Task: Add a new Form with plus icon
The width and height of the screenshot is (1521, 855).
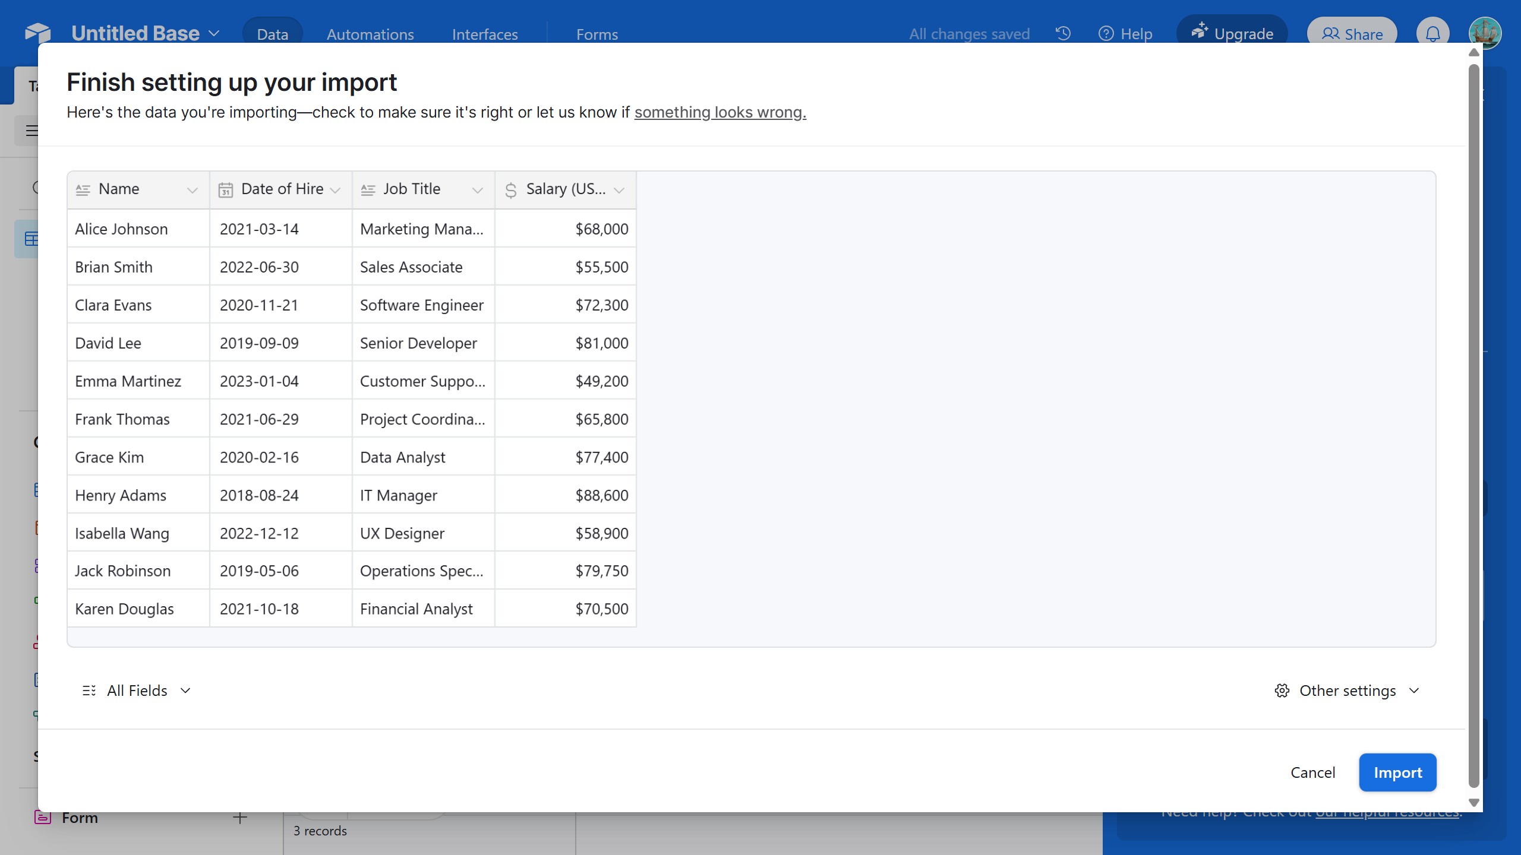Action: click(240, 818)
